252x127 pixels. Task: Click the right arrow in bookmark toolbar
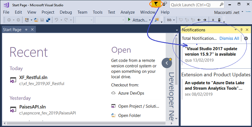[x=205, y=20]
